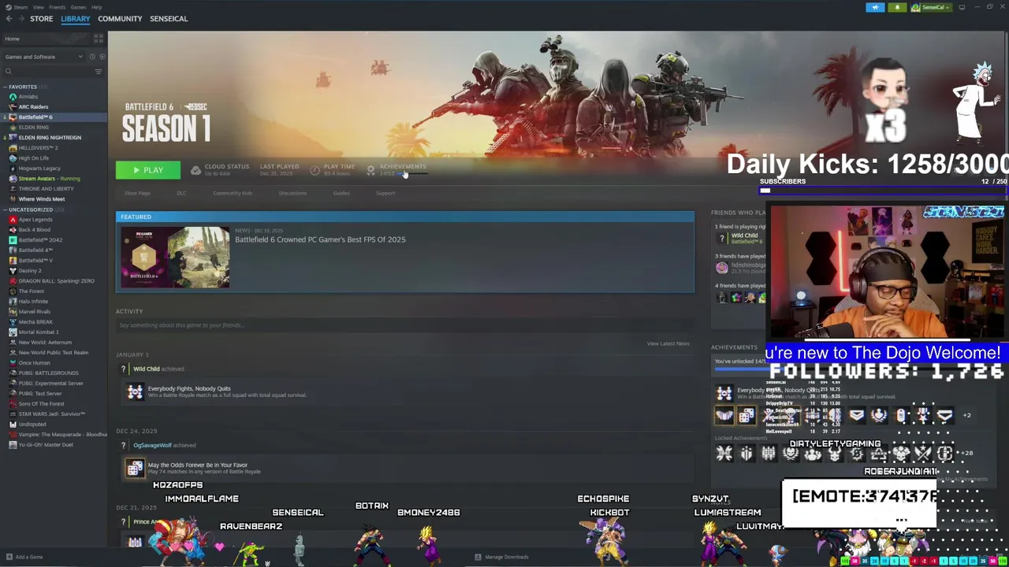Open the Games menu
This screenshot has width=1009, height=567.
78,7
